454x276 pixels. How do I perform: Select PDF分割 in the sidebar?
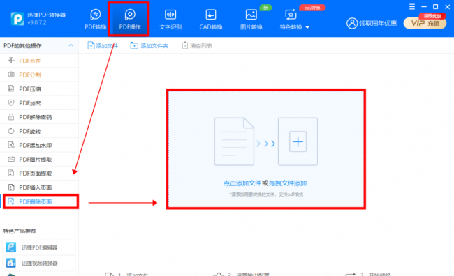click(x=39, y=75)
